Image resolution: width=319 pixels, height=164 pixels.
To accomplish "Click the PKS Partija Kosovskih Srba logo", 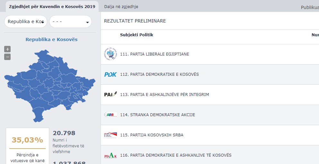I will click(111, 135).
